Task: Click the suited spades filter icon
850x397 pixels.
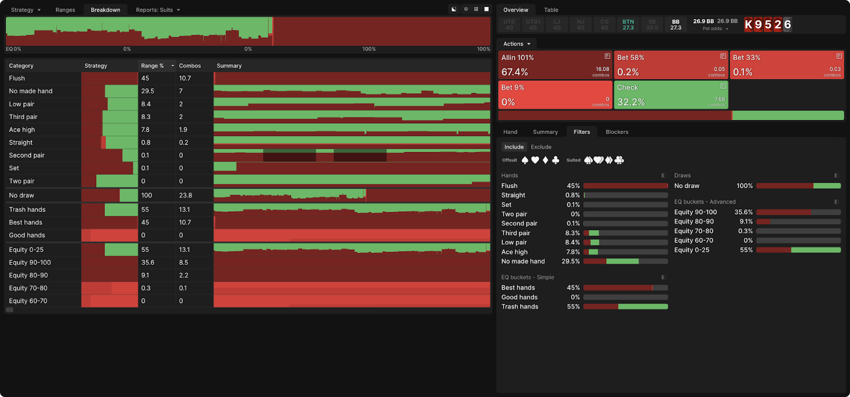Action: click(x=588, y=160)
